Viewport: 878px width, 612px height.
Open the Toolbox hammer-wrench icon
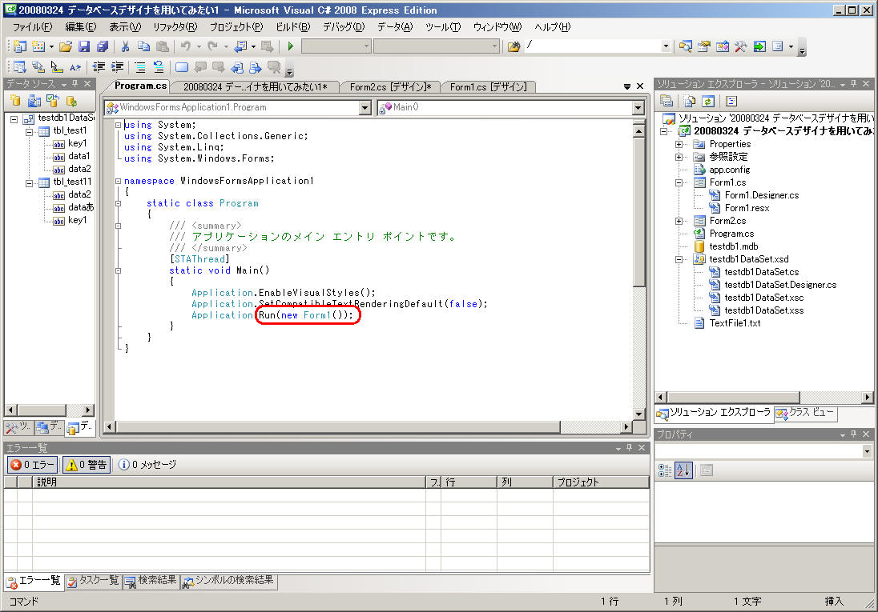[x=740, y=46]
